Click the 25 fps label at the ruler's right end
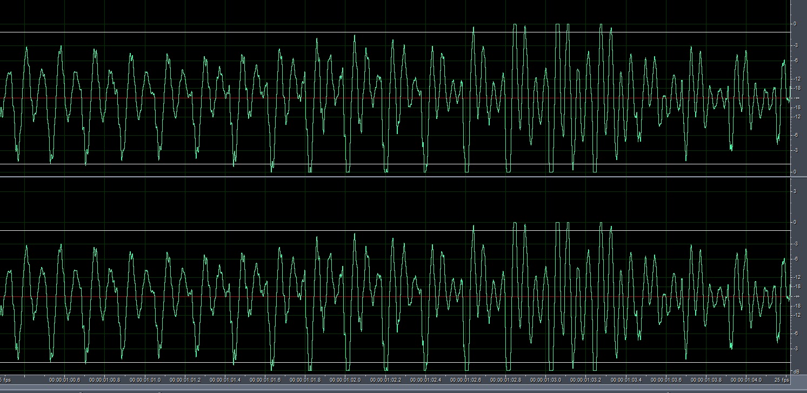807x393 pixels. (x=781, y=380)
